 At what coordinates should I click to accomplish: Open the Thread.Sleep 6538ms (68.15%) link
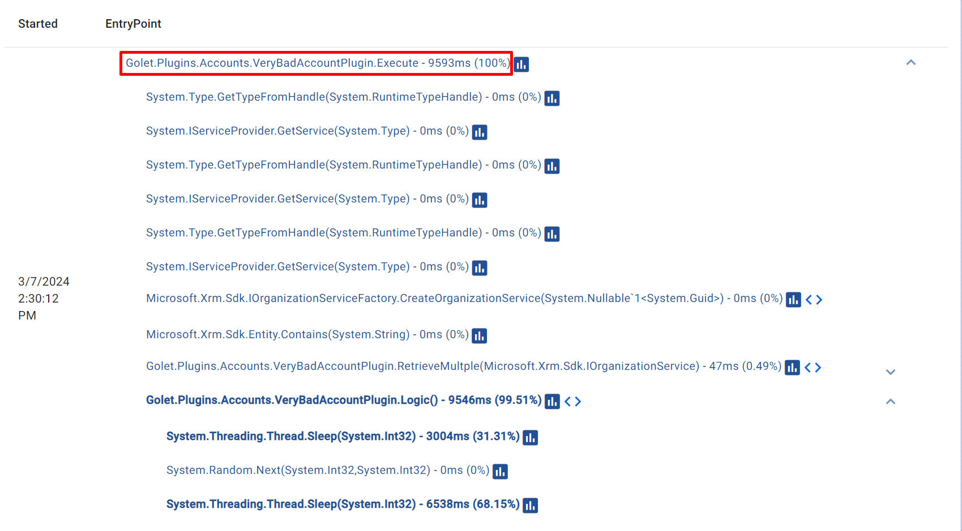pyautogui.click(x=343, y=504)
